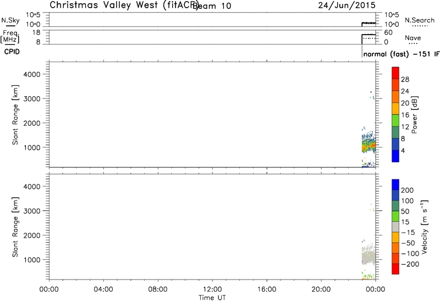Click the '04:00' time tick label

[x=103, y=289]
